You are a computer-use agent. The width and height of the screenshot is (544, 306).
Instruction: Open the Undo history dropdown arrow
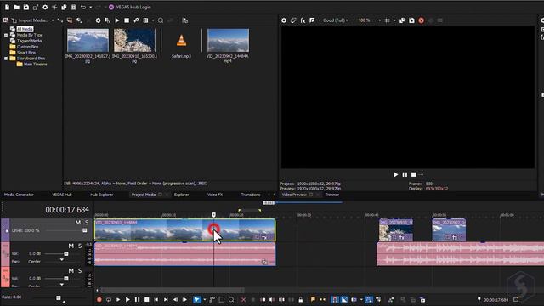coord(91,7)
